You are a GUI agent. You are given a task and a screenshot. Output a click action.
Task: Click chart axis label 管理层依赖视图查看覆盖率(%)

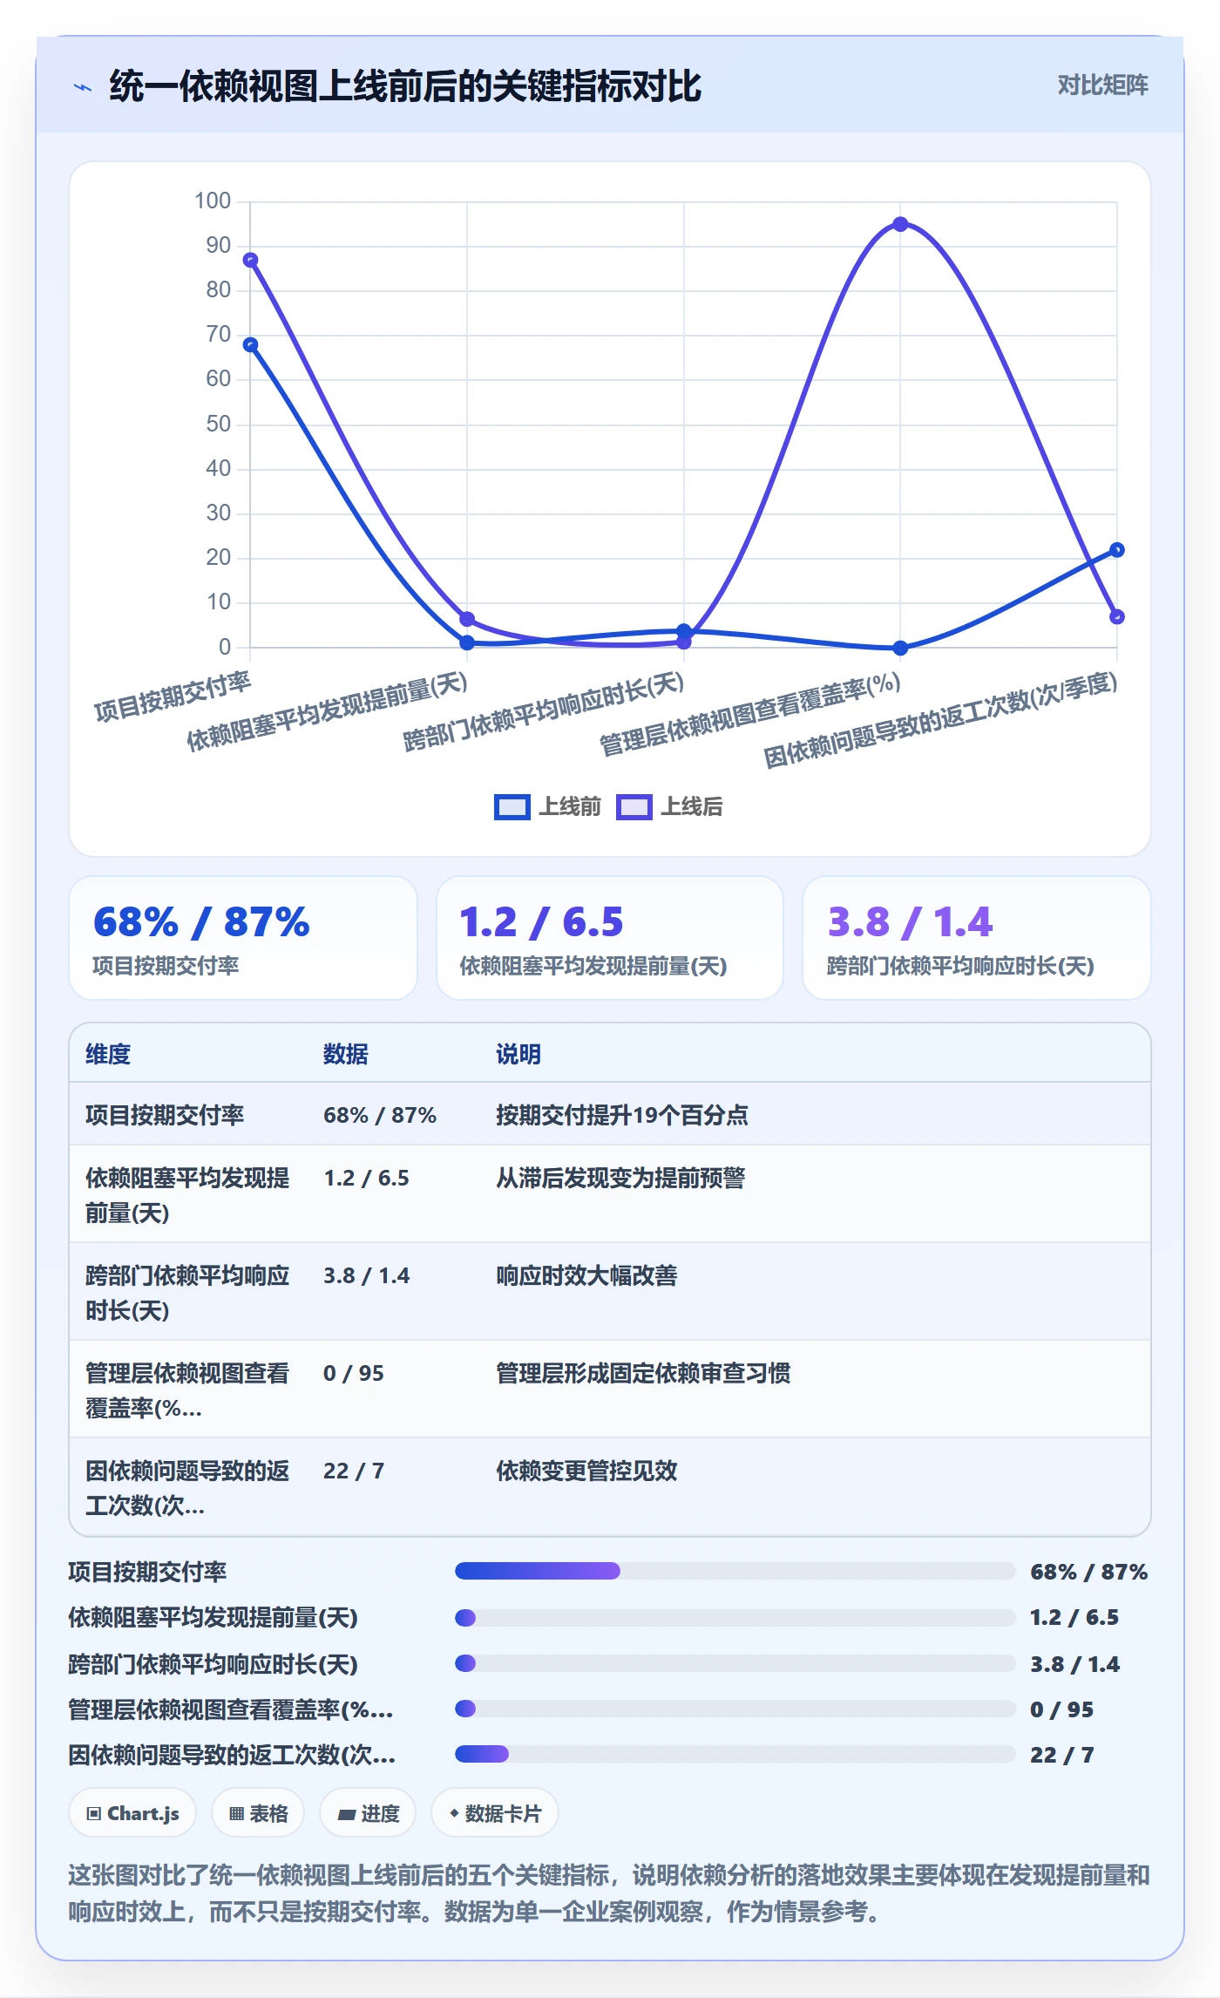point(750,713)
